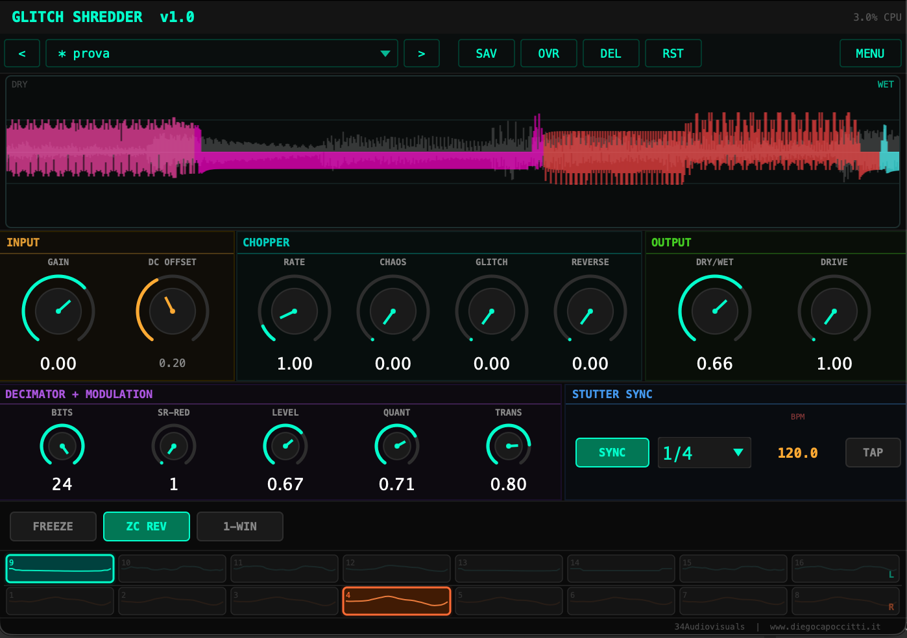
Task: Click the output DRIVE knob
Action: (834, 311)
